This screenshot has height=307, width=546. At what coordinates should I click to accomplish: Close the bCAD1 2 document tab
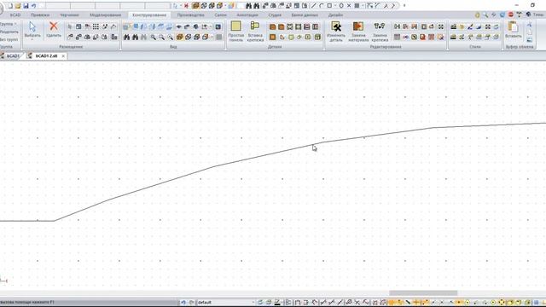63,56
